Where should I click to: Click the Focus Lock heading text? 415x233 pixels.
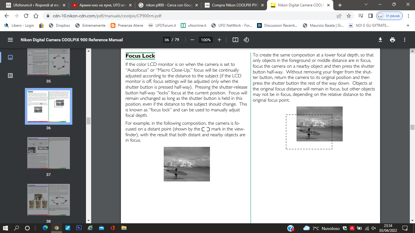[140, 56]
